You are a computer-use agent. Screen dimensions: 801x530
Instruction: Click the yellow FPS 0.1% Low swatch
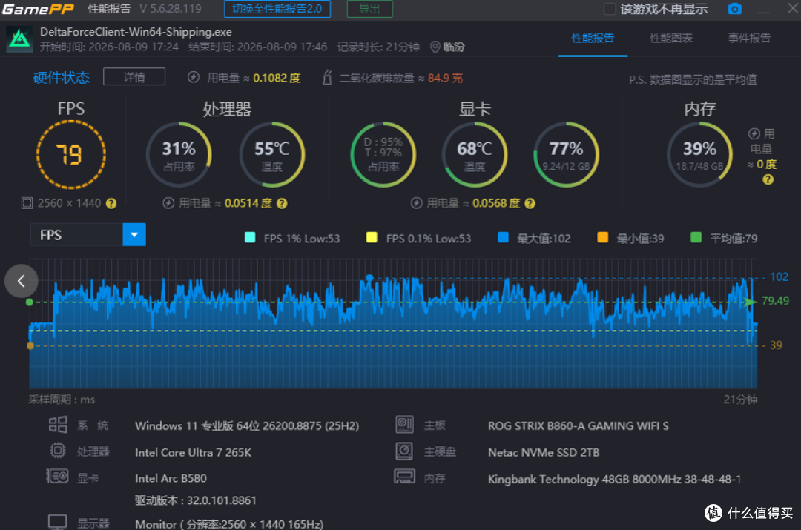372,237
